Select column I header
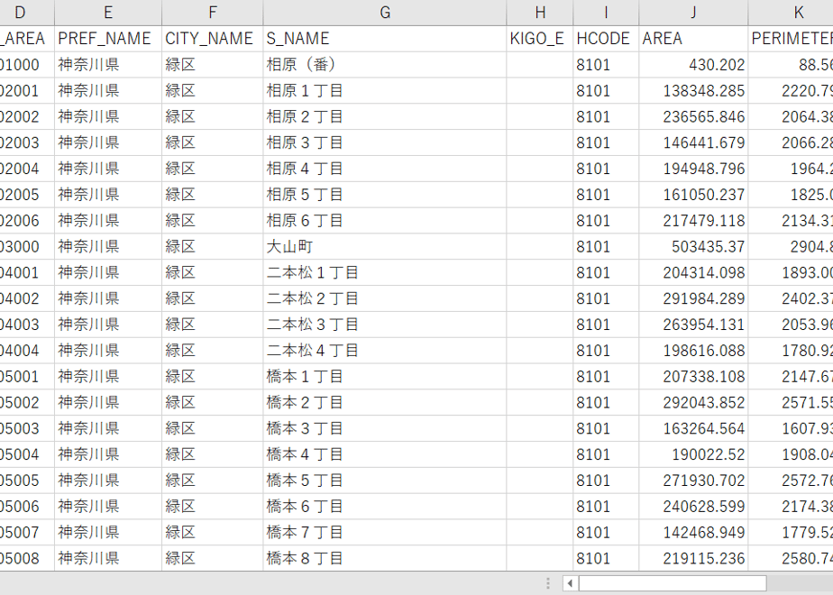The height and width of the screenshot is (595, 833). point(606,13)
